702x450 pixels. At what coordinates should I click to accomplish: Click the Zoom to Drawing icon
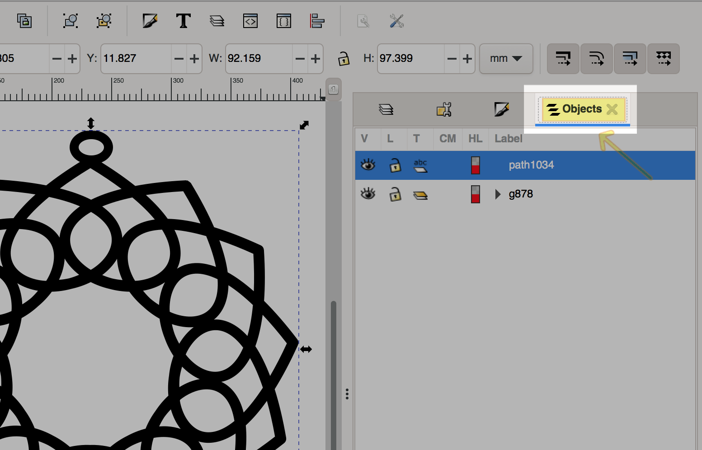click(104, 21)
